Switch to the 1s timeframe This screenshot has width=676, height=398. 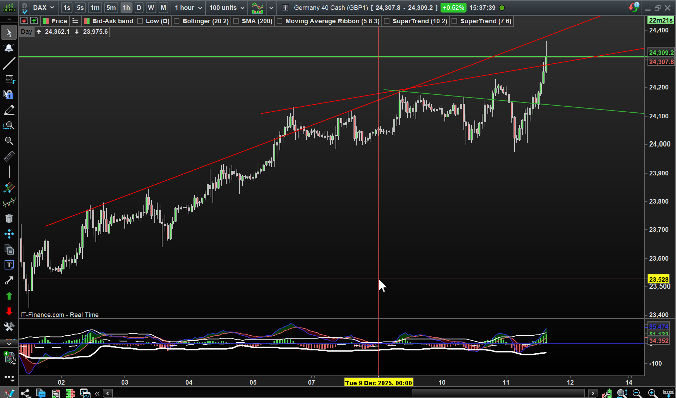point(67,8)
